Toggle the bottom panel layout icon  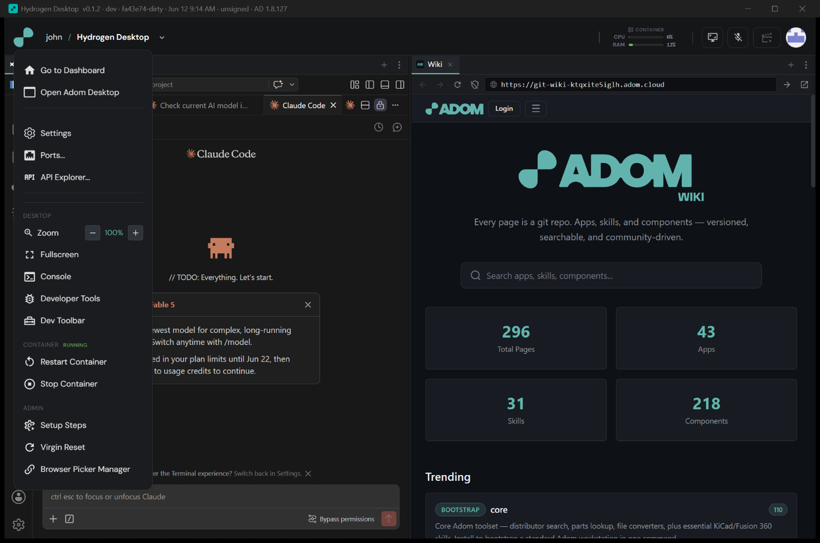point(385,85)
